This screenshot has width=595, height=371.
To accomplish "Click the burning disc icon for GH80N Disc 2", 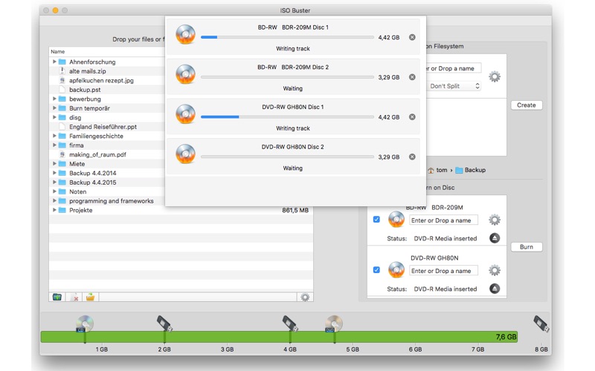I will (x=185, y=154).
